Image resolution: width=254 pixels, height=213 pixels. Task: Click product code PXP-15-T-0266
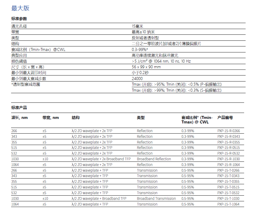click(x=229, y=170)
